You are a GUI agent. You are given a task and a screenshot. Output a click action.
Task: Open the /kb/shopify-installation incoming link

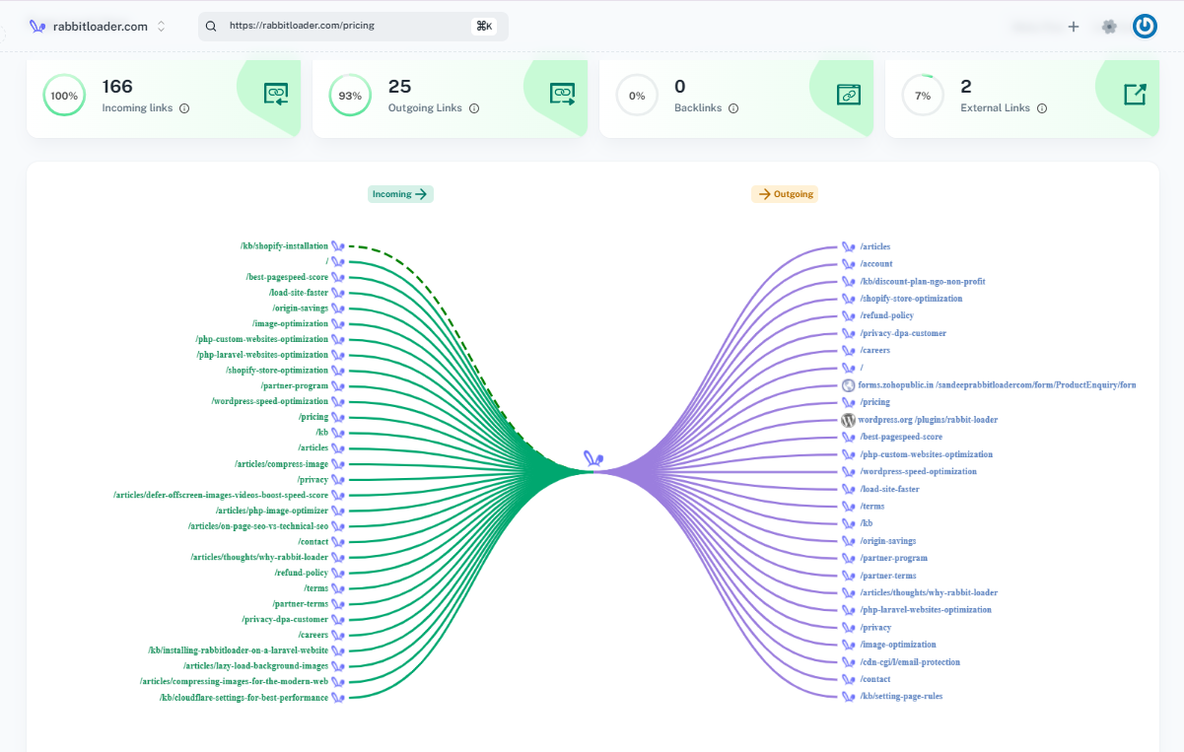click(x=285, y=244)
